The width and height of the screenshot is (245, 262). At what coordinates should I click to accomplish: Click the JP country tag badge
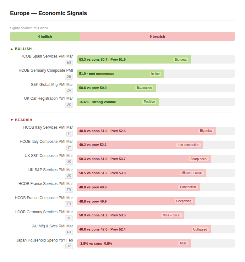coord(69,246)
